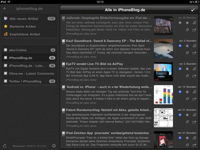Select iPhoneBlog.de feed with 85 unread
This screenshot has height=150, width=200.
[29, 58]
